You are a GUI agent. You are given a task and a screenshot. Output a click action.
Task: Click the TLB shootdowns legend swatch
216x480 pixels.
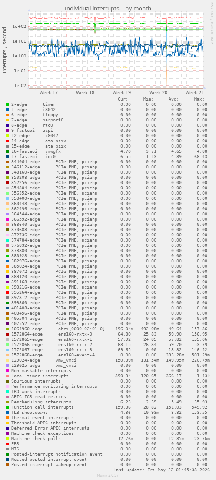click(7, 413)
